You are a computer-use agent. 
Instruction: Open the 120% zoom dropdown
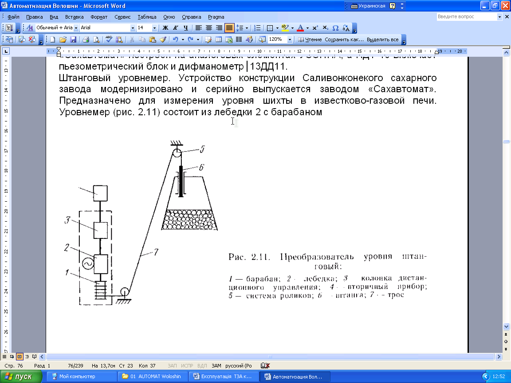(289, 40)
